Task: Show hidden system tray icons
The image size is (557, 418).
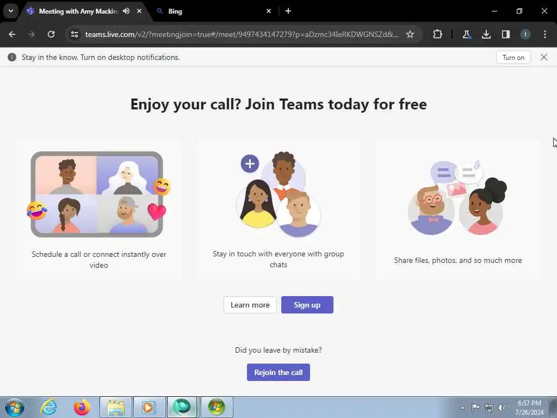Action: (x=462, y=408)
